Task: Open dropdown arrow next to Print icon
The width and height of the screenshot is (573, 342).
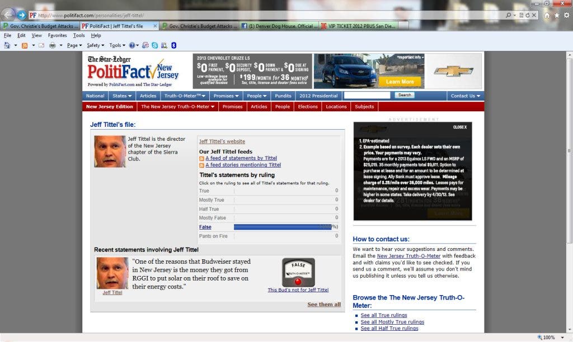Action: 60,45
